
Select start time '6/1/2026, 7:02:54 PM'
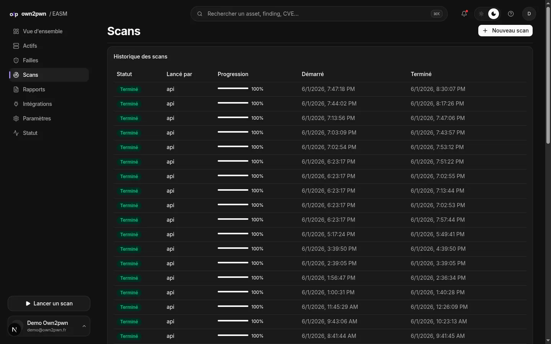(x=329, y=147)
